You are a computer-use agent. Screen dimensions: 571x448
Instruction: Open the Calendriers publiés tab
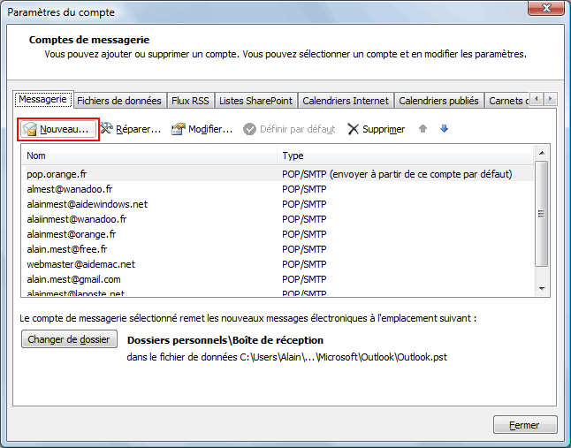[x=438, y=101]
